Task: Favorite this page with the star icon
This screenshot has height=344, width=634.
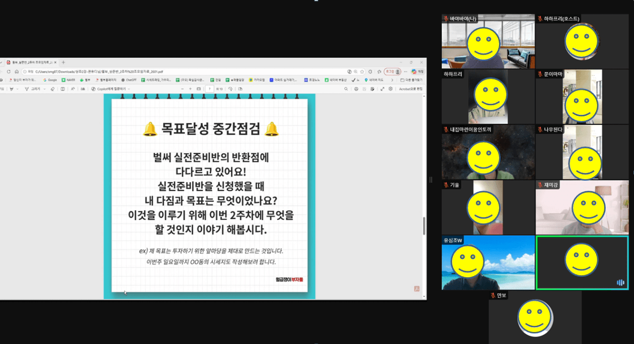Action: (x=362, y=72)
